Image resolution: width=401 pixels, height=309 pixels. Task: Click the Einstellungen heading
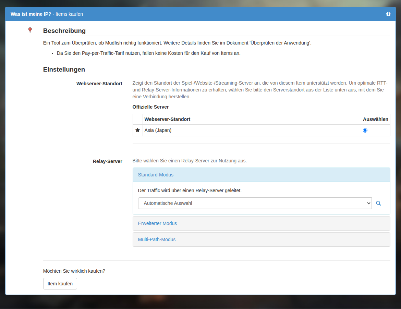(x=64, y=70)
